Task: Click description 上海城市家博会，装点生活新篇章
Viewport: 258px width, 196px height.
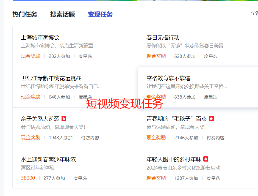Action: [57, 46]
